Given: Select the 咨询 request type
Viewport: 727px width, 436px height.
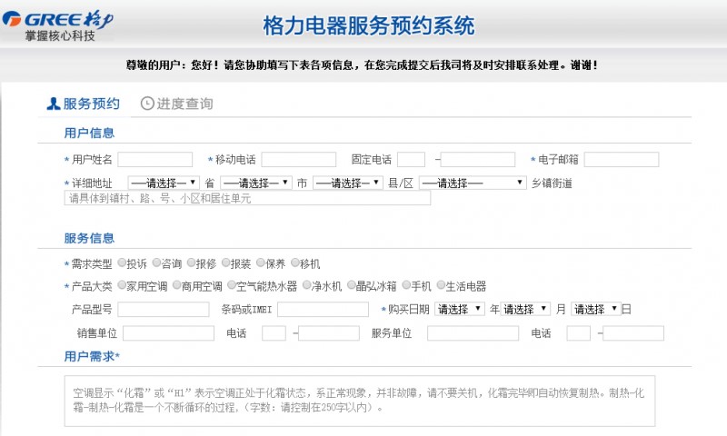Looking at the screenshot, I should click(x=156, y=263).
